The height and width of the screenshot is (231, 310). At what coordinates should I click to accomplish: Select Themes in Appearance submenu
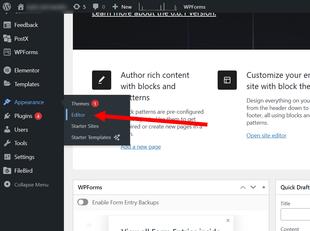80,104
